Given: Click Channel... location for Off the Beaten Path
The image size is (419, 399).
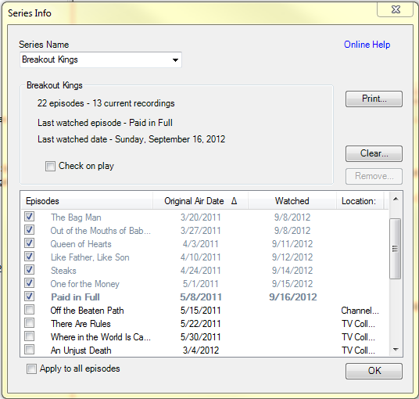Looking at the screenshot, I should point(360,311).
